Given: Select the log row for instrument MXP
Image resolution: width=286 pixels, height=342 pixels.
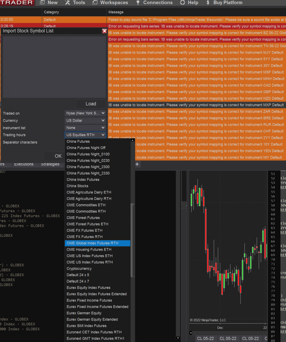Looking at the screenshot, I should coord(196,105).
